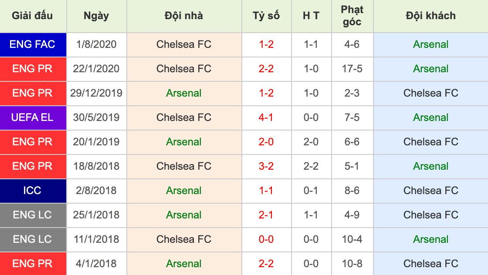Click away team Arsenal on 1/8/2020
The width and height of the screenshot is (488, 275).
click(430, 44)
